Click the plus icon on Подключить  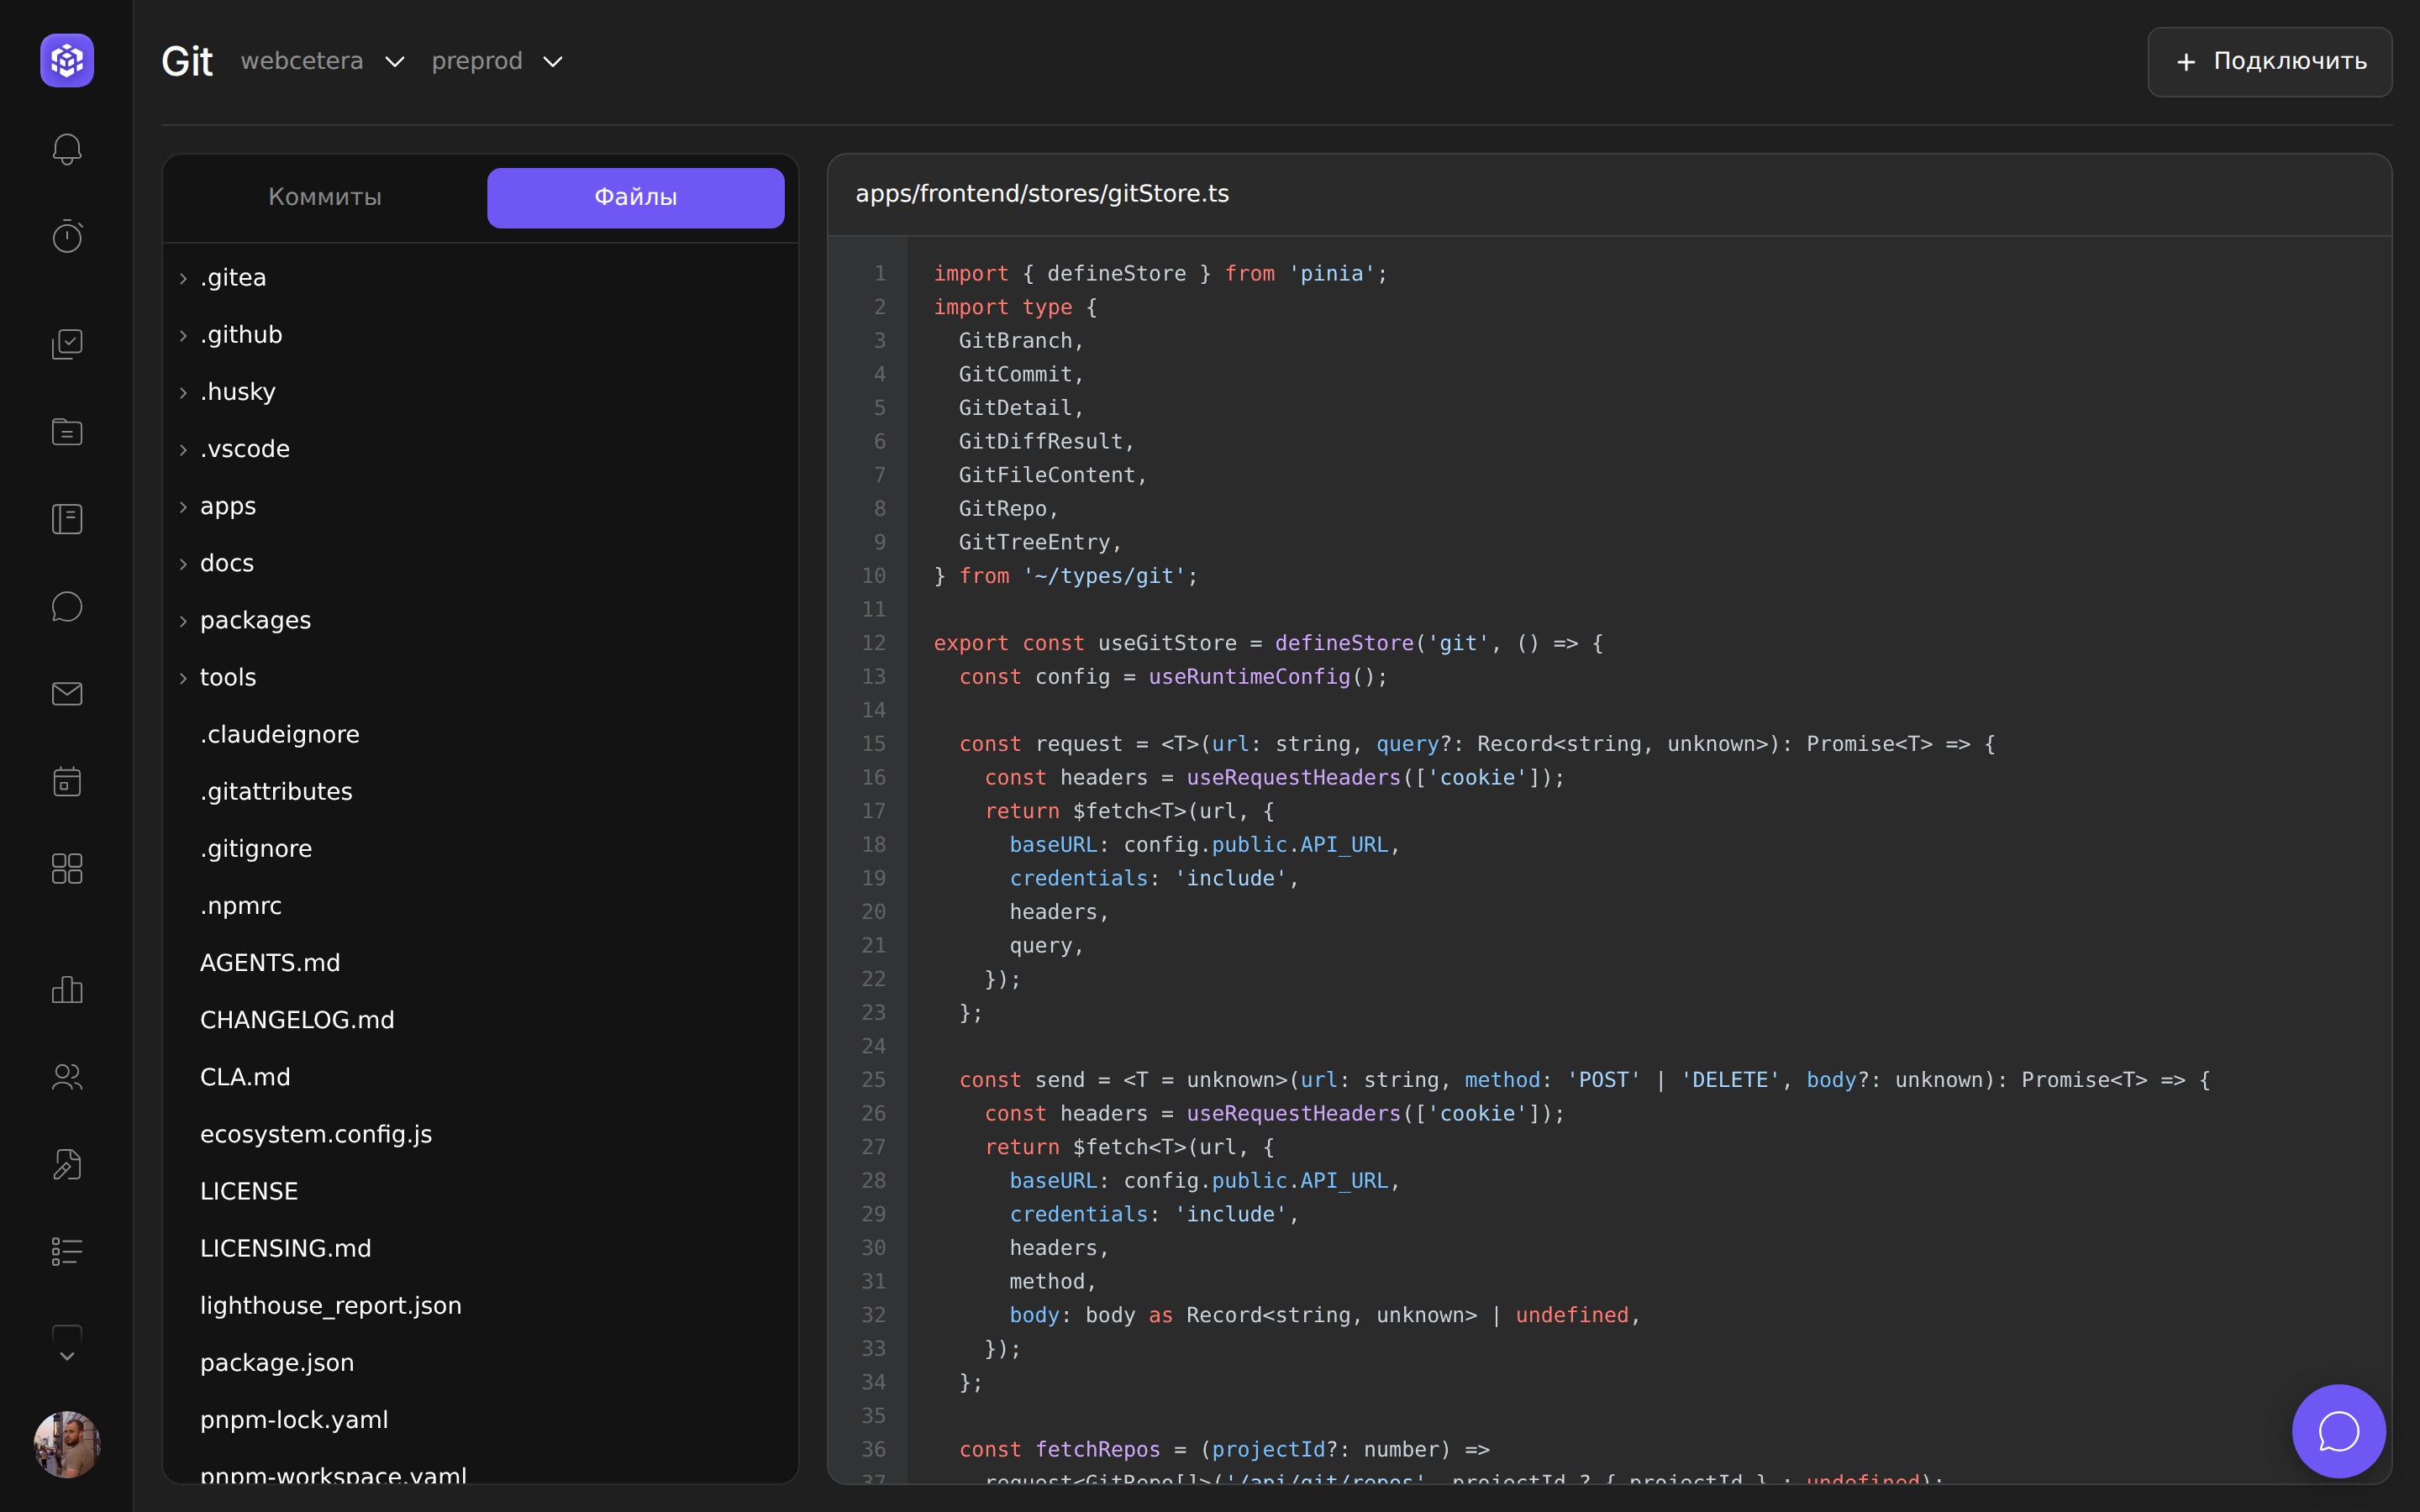[x=2186, y=62]
